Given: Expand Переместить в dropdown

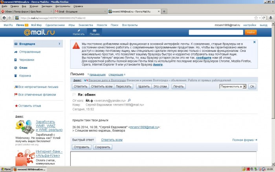Looking at the screenshot, I should point(233,86).
